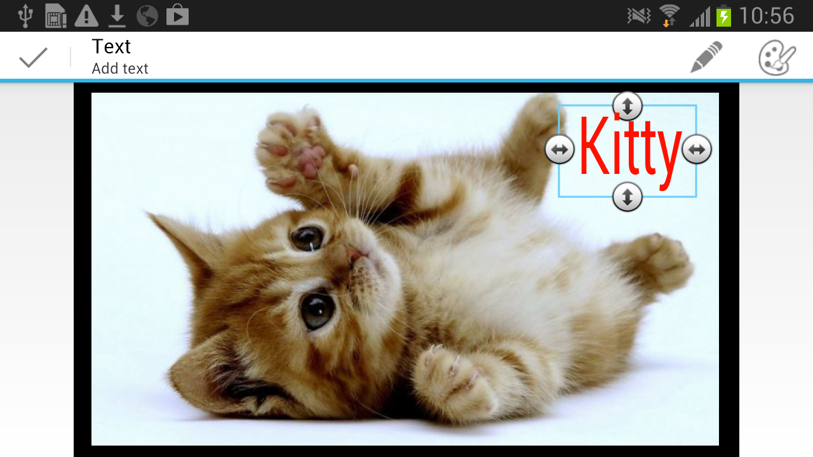Tap the download notification icon
Image resolution: width=813 pixels, height=457 pixels.
point(117,16)
